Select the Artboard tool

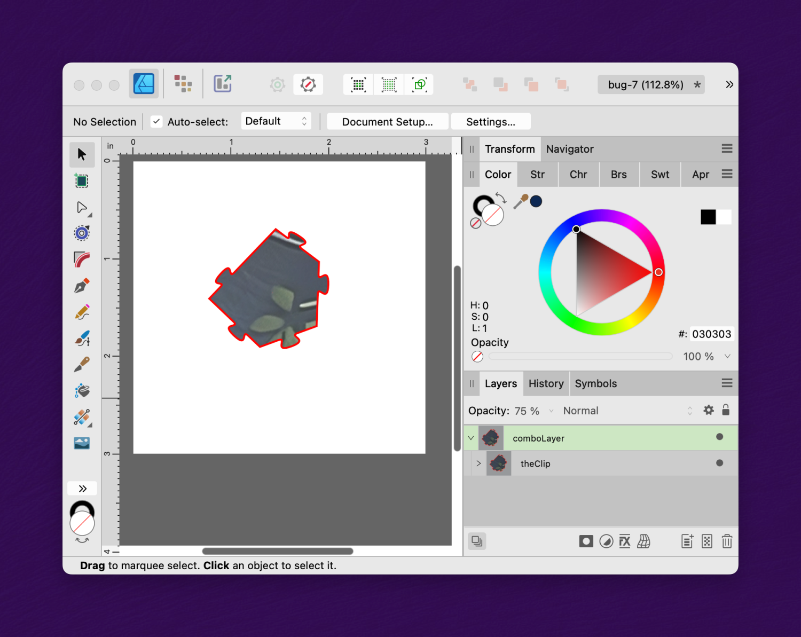(82, 181)
